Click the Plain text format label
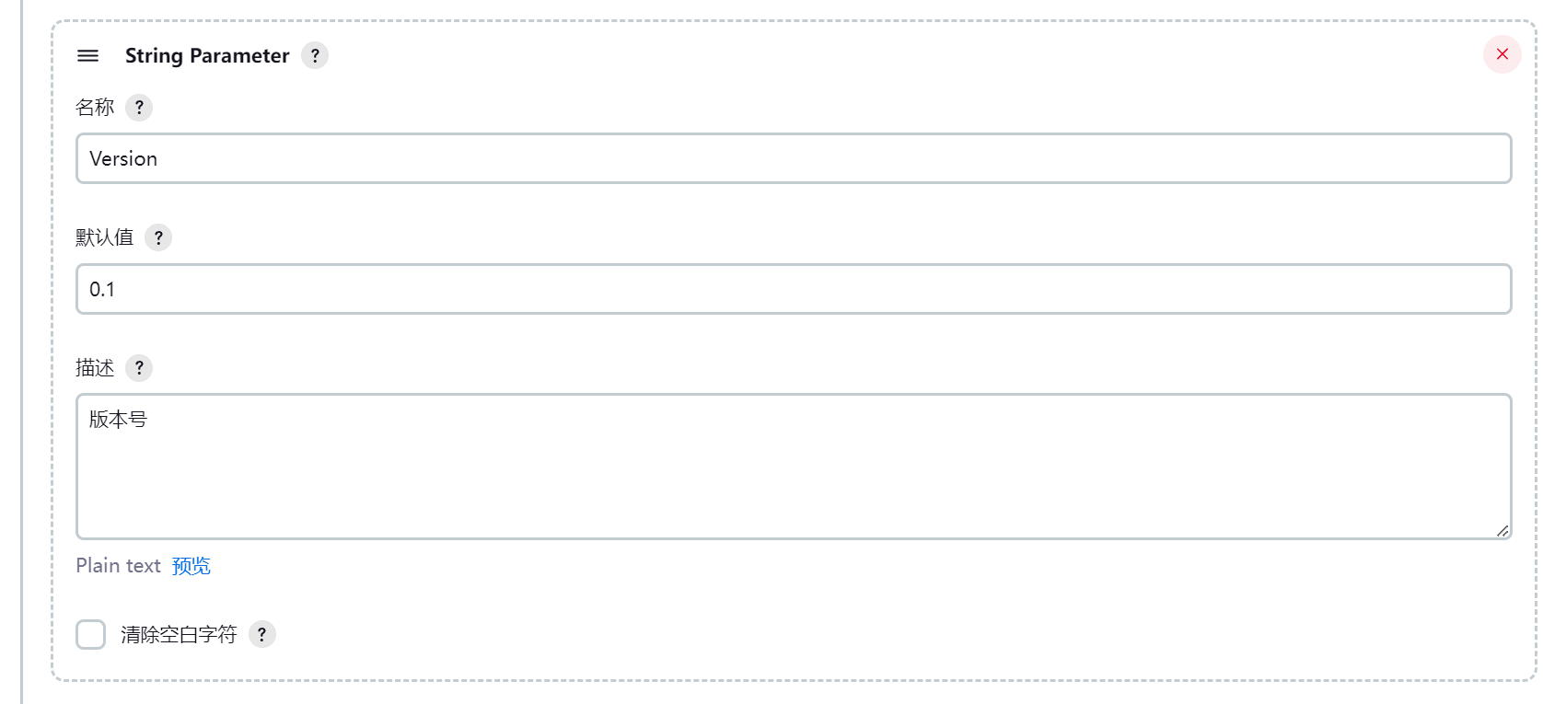This screenshot has height=704, width=1543. click(118, 565)
